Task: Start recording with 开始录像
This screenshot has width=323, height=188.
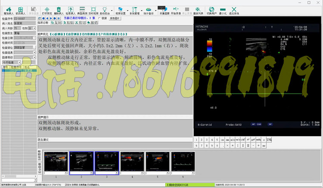Action: 176,11
